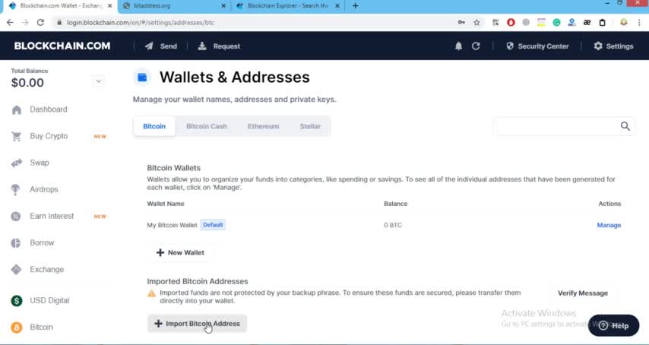The image size is (649, 345).
Task: Click the Earn Interest percent icon
Action: [x=16, y=217]
